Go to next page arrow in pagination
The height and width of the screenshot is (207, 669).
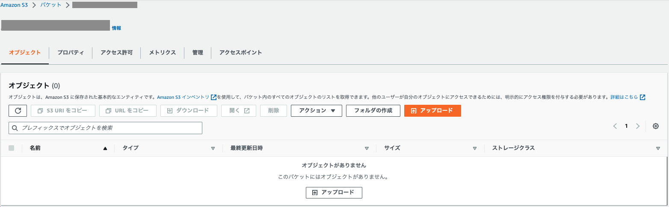(638, 126)
